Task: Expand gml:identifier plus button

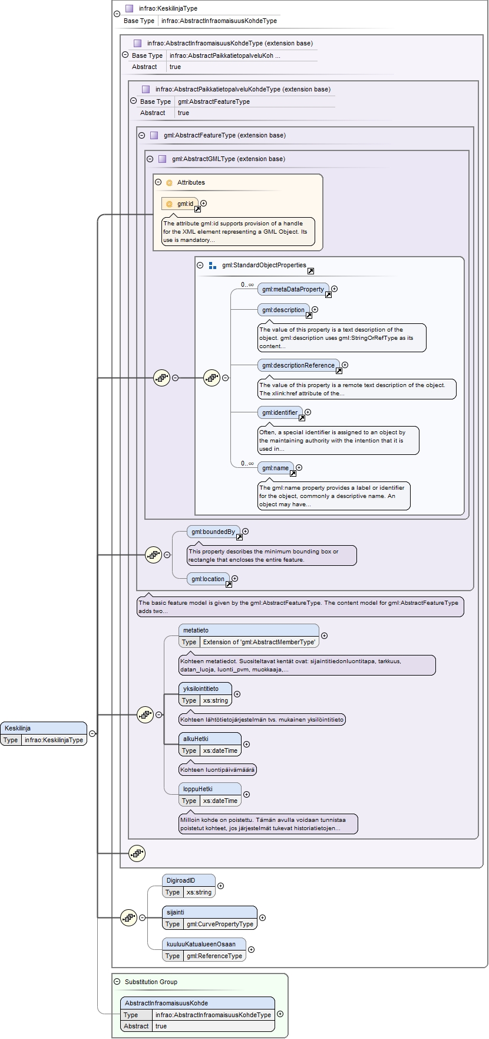Action: click(308, 412)
